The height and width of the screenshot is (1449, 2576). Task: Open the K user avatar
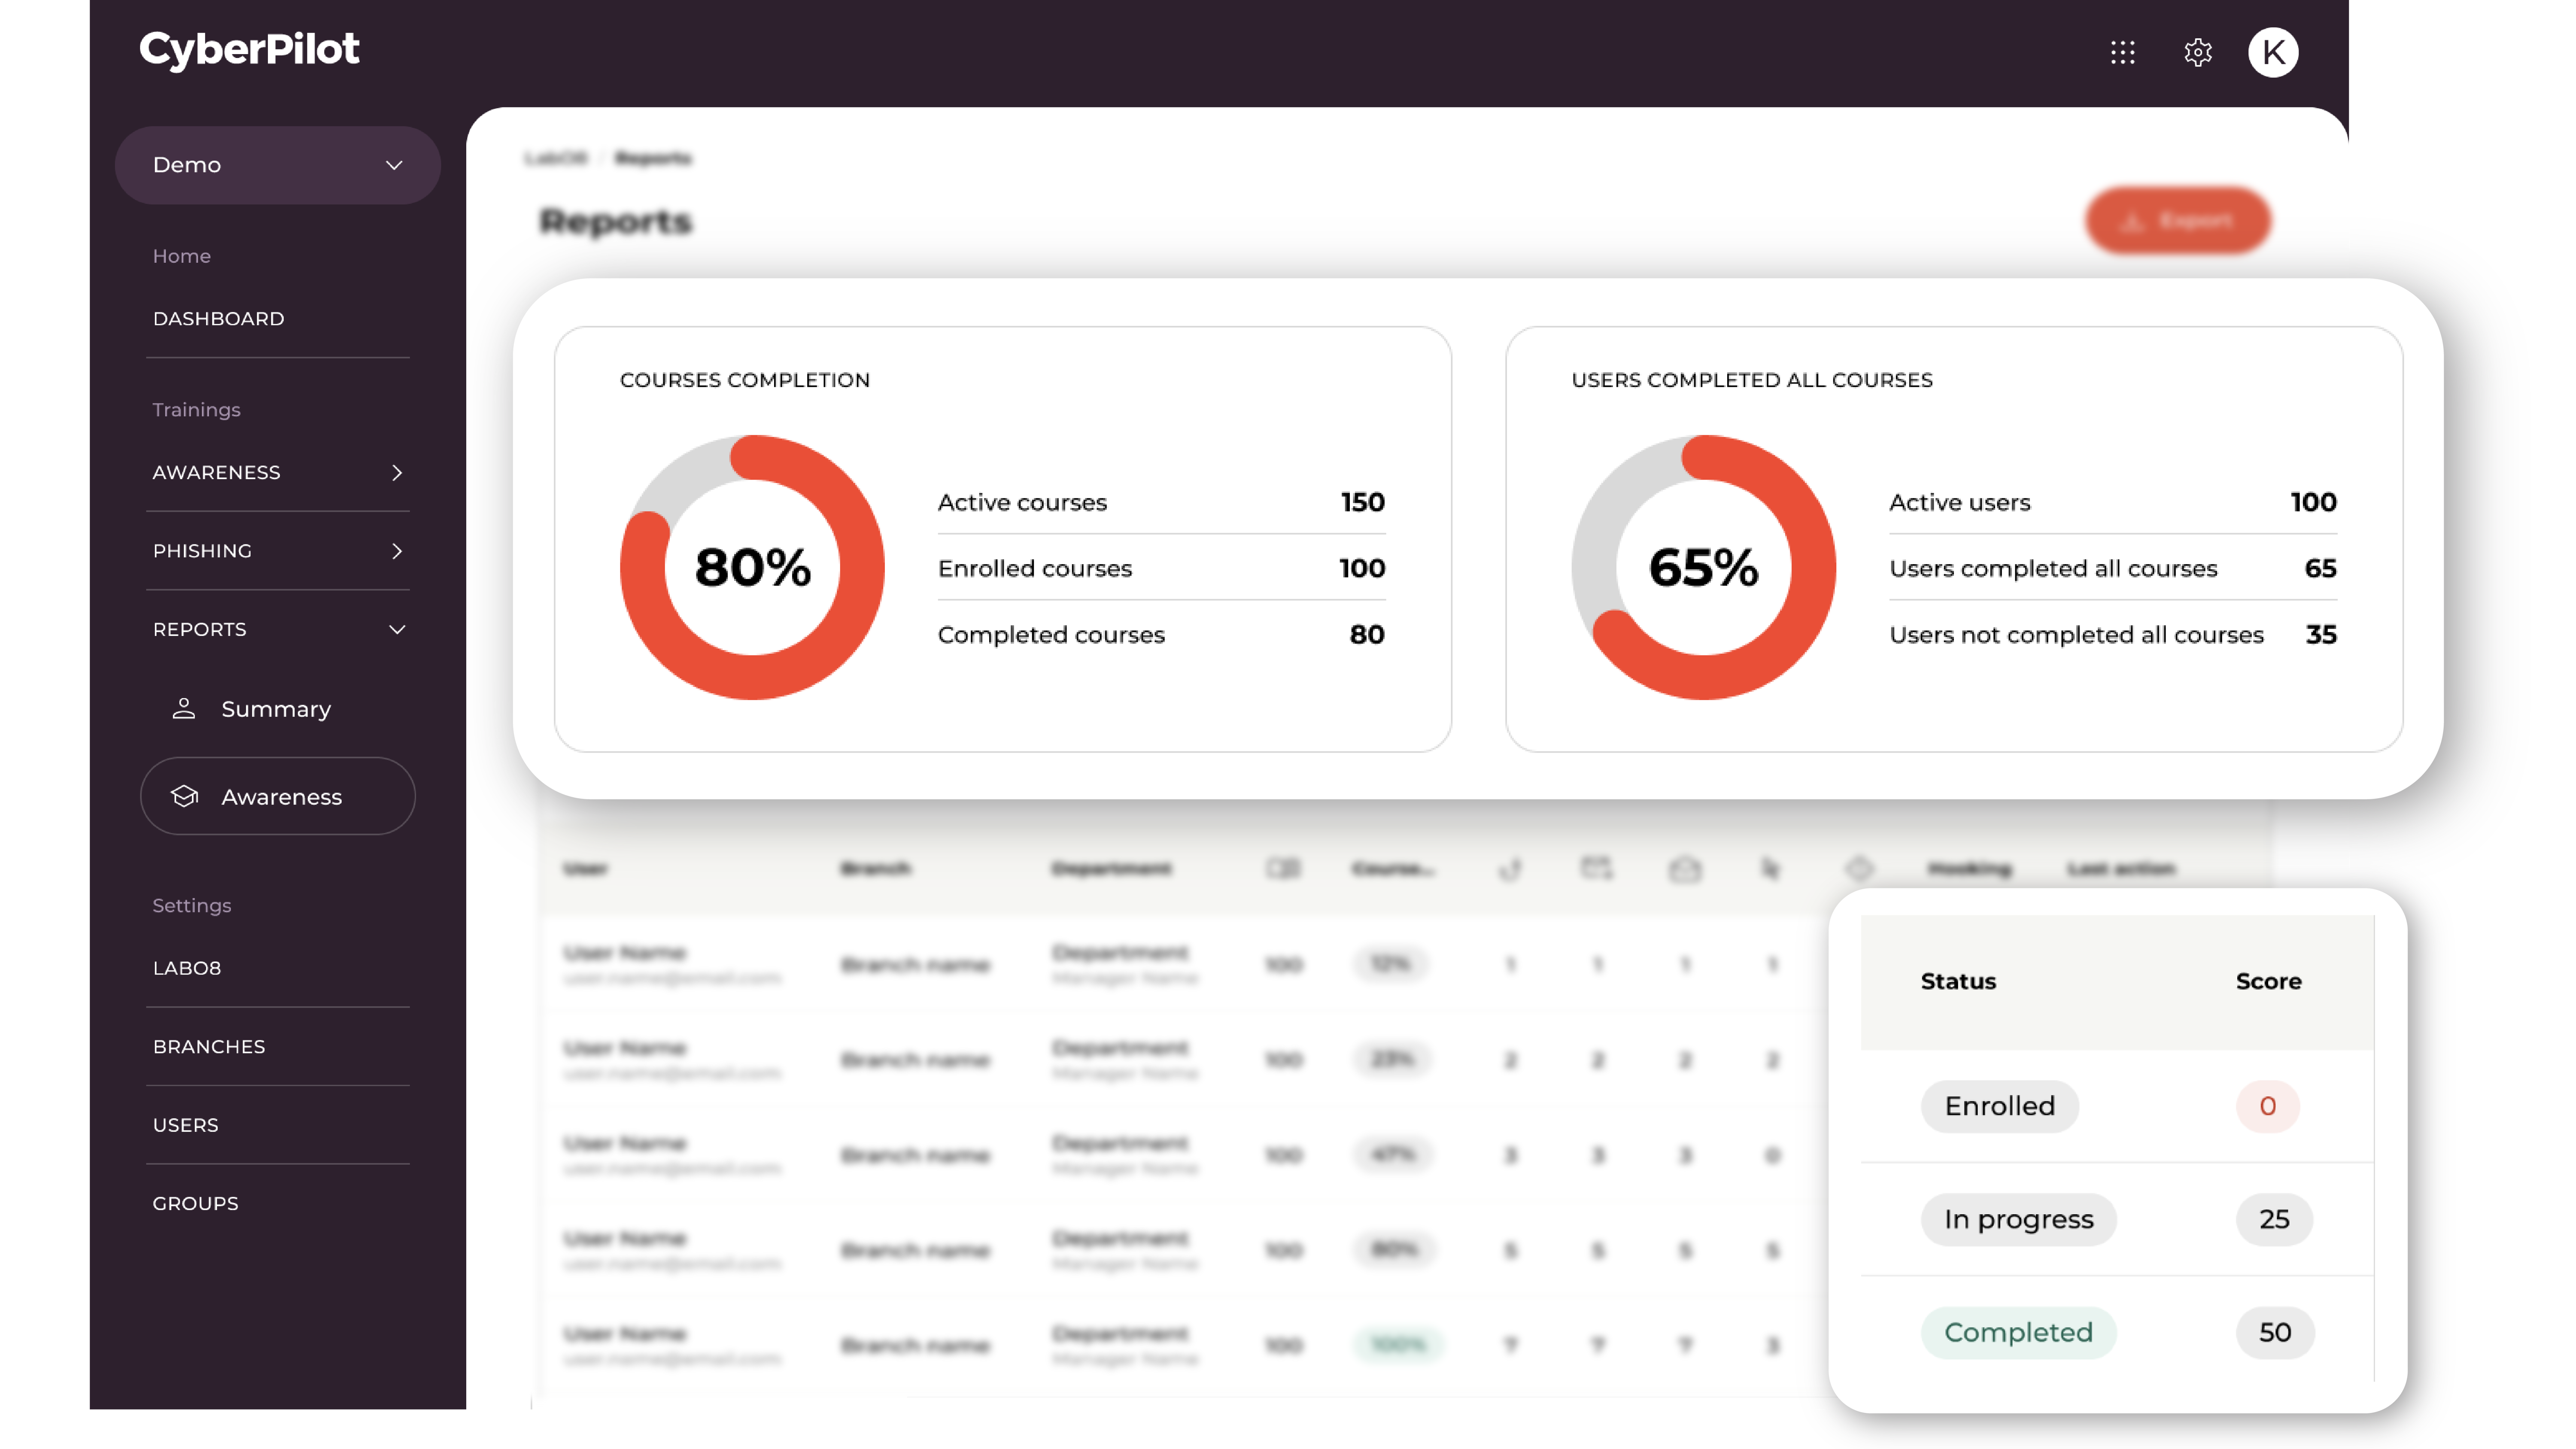[x=2273, y=52]
